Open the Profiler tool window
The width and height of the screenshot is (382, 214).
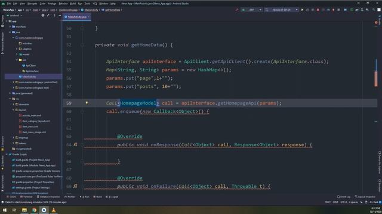pyautogui.click(x=70, y=197)
